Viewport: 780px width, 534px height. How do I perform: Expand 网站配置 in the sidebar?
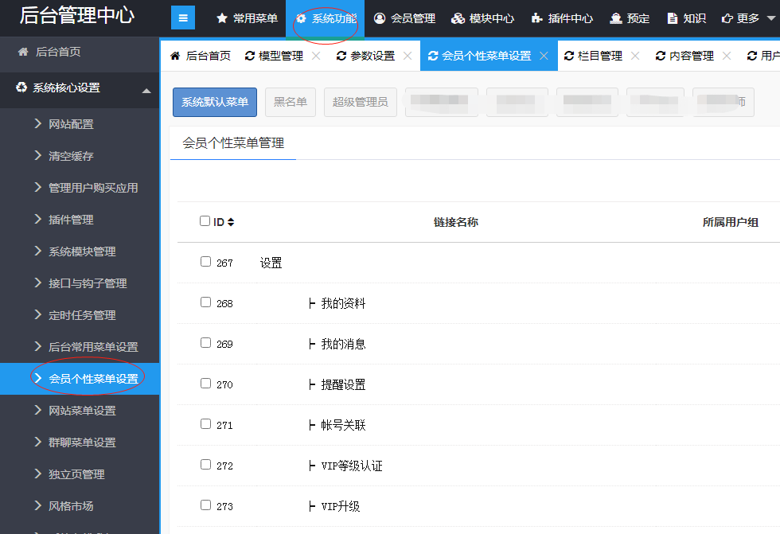tap(71, 124)
